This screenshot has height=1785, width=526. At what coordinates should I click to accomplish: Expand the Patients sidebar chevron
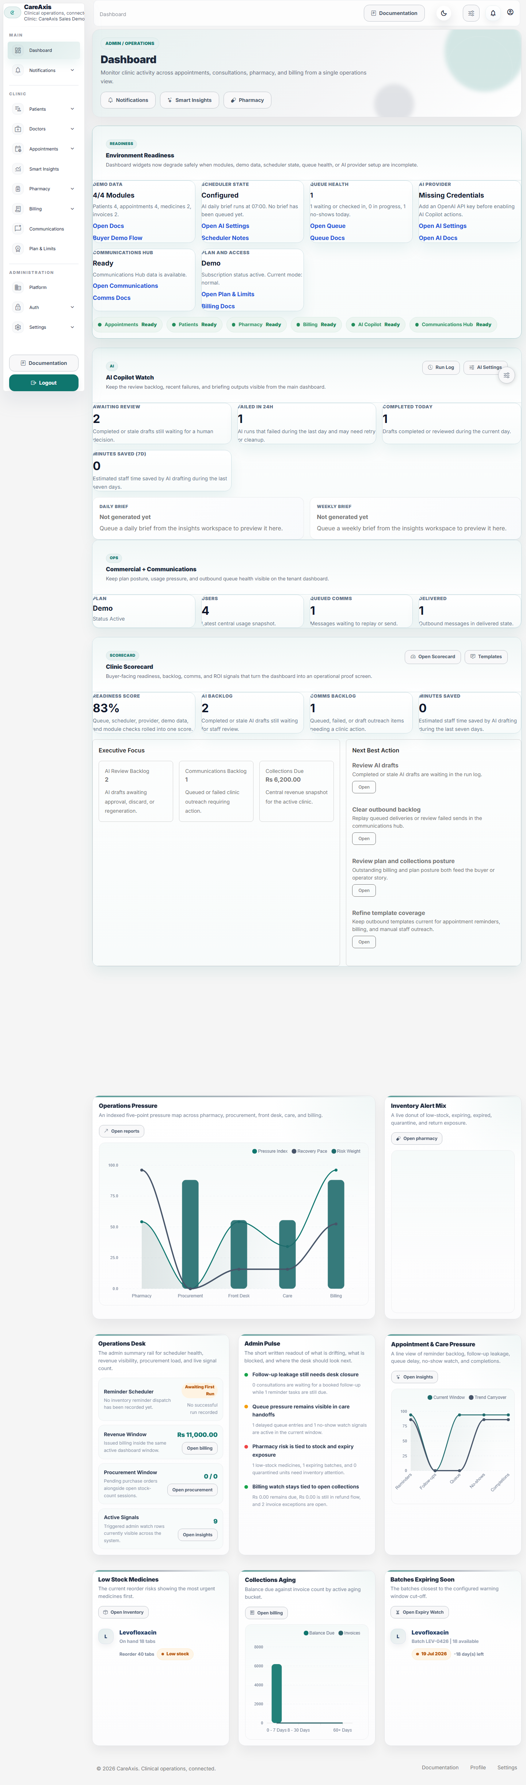tap(72, 109)
